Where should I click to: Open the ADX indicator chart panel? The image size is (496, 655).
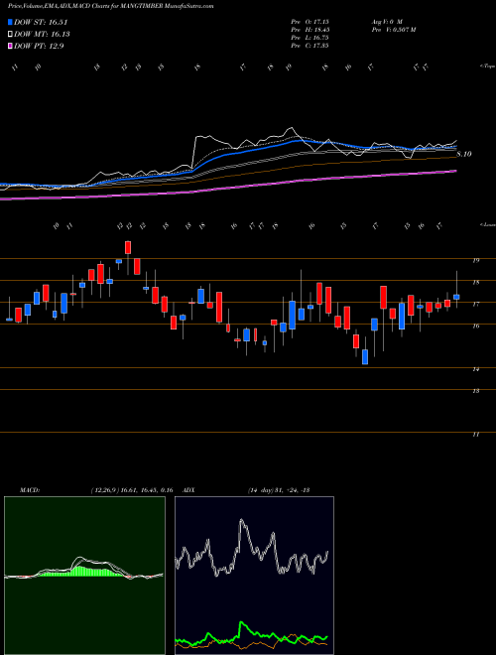pos(254,576)
